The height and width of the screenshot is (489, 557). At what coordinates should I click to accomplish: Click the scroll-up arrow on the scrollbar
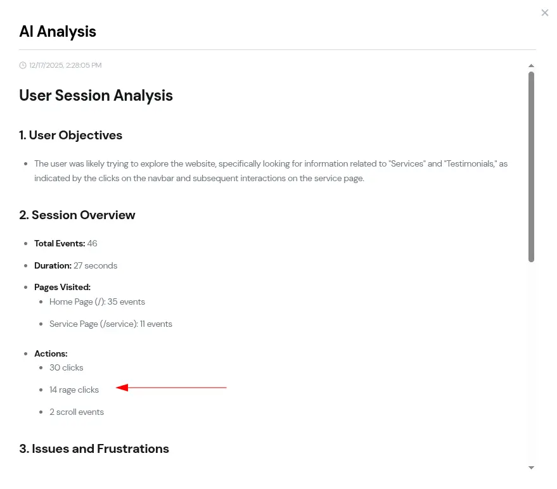click(x=531, y=65)
